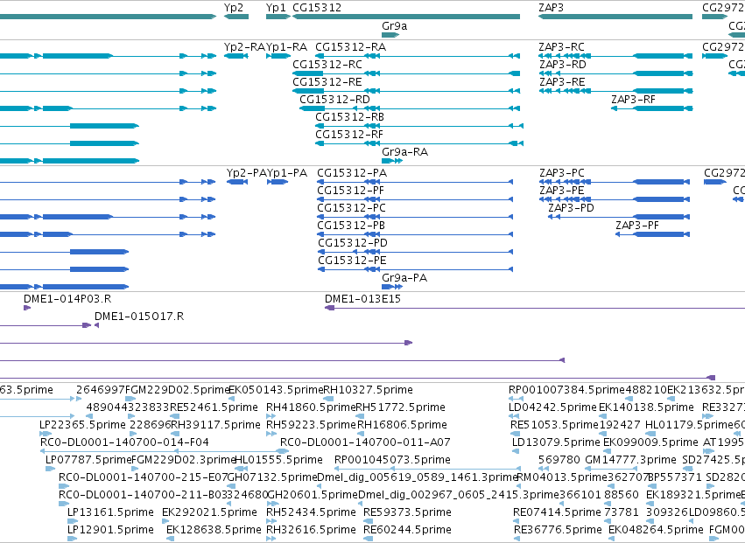Select protein ZAP3-PD
The width and height of the screenshot is (745, 543).
(x=619, y=217)
